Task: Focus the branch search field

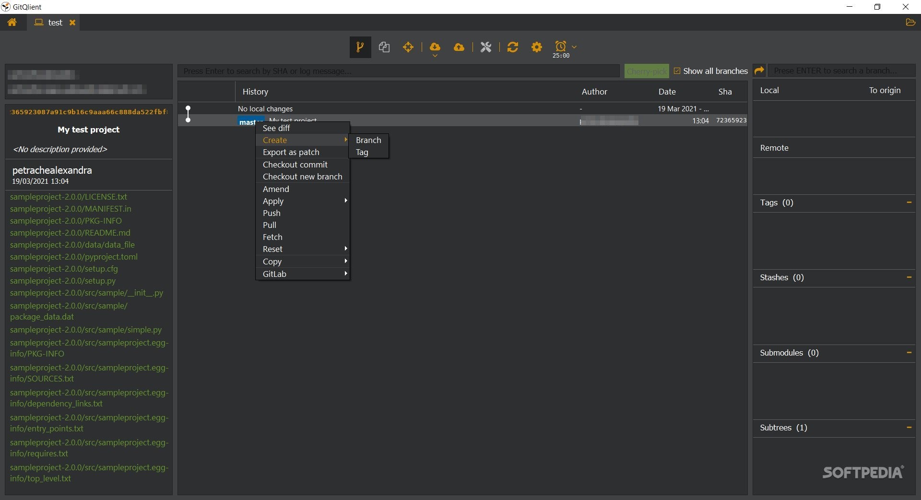Action: pyautogui.click(x=842, y=71)
